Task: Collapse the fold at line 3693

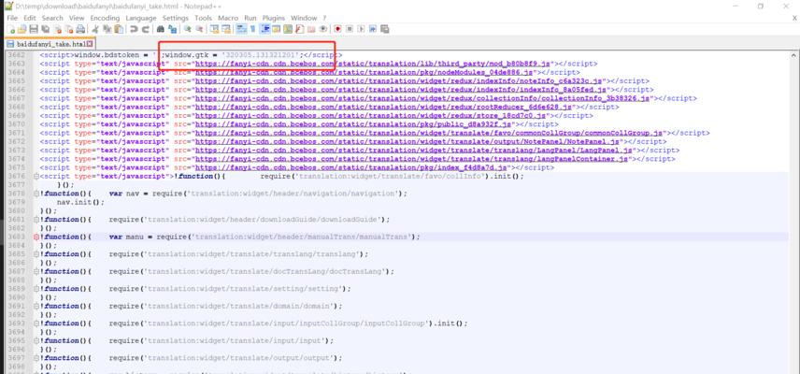Action: click(36, 324)
